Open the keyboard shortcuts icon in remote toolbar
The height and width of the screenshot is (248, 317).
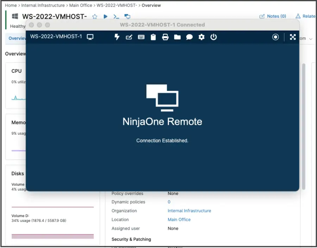[x=141, y=37]
